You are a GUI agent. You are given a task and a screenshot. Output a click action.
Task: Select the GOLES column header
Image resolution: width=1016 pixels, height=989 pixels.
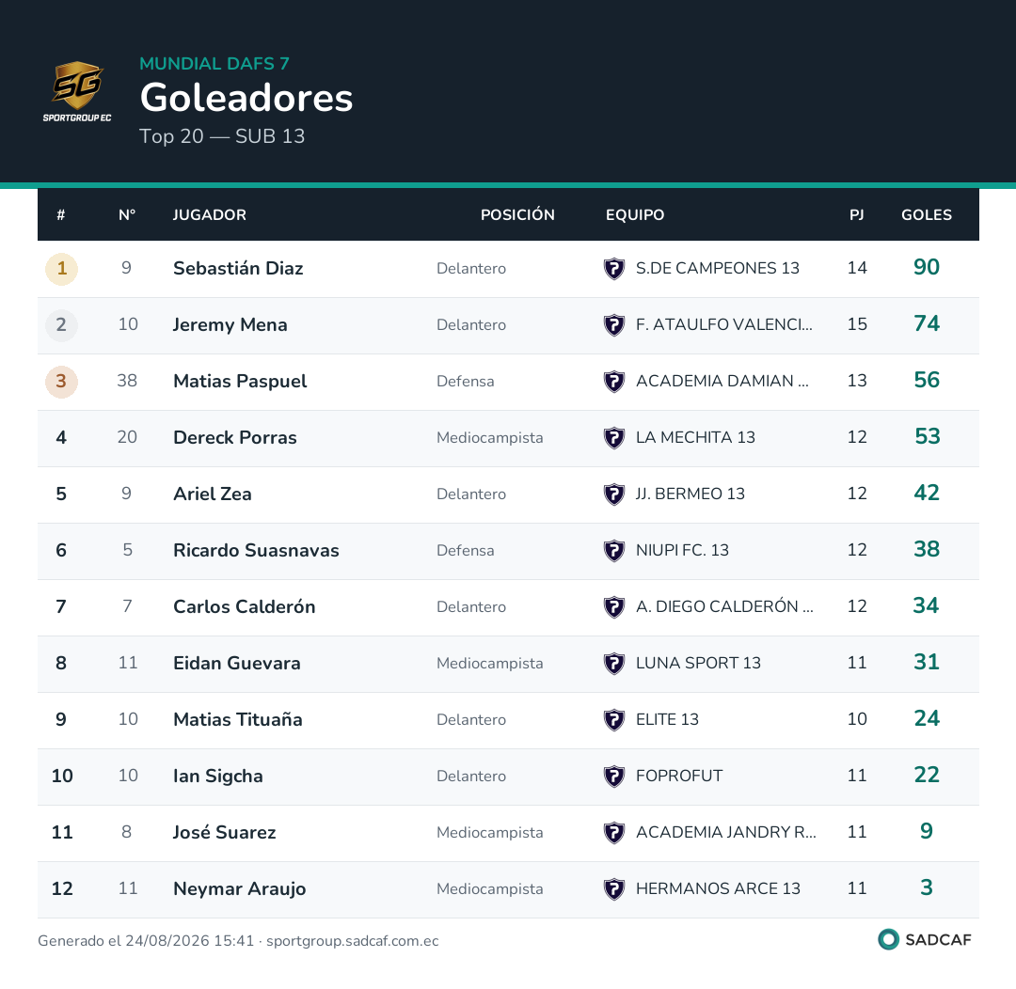point(927,215)
